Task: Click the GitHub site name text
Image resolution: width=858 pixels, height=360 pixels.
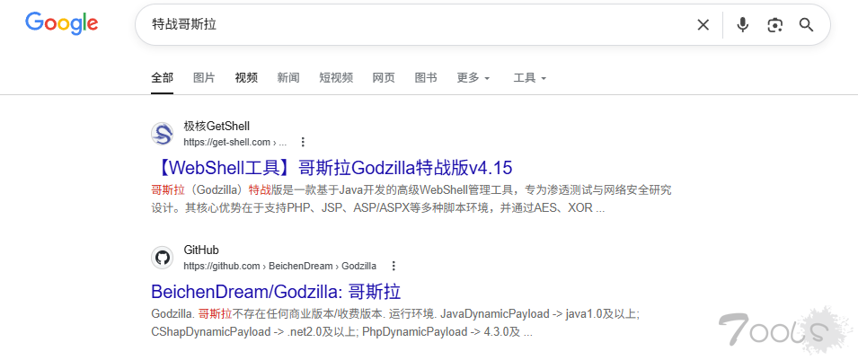Action: [x=201, y=250]
